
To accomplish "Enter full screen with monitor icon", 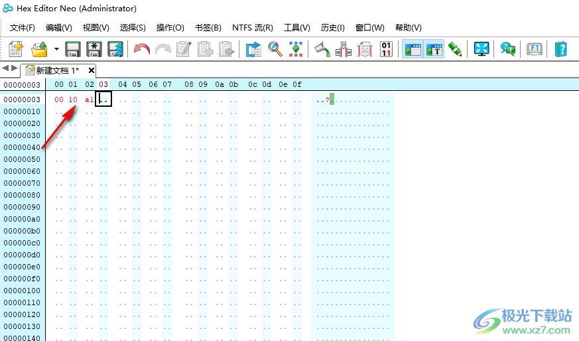I will pyautogui.click(x=482, y=49).
